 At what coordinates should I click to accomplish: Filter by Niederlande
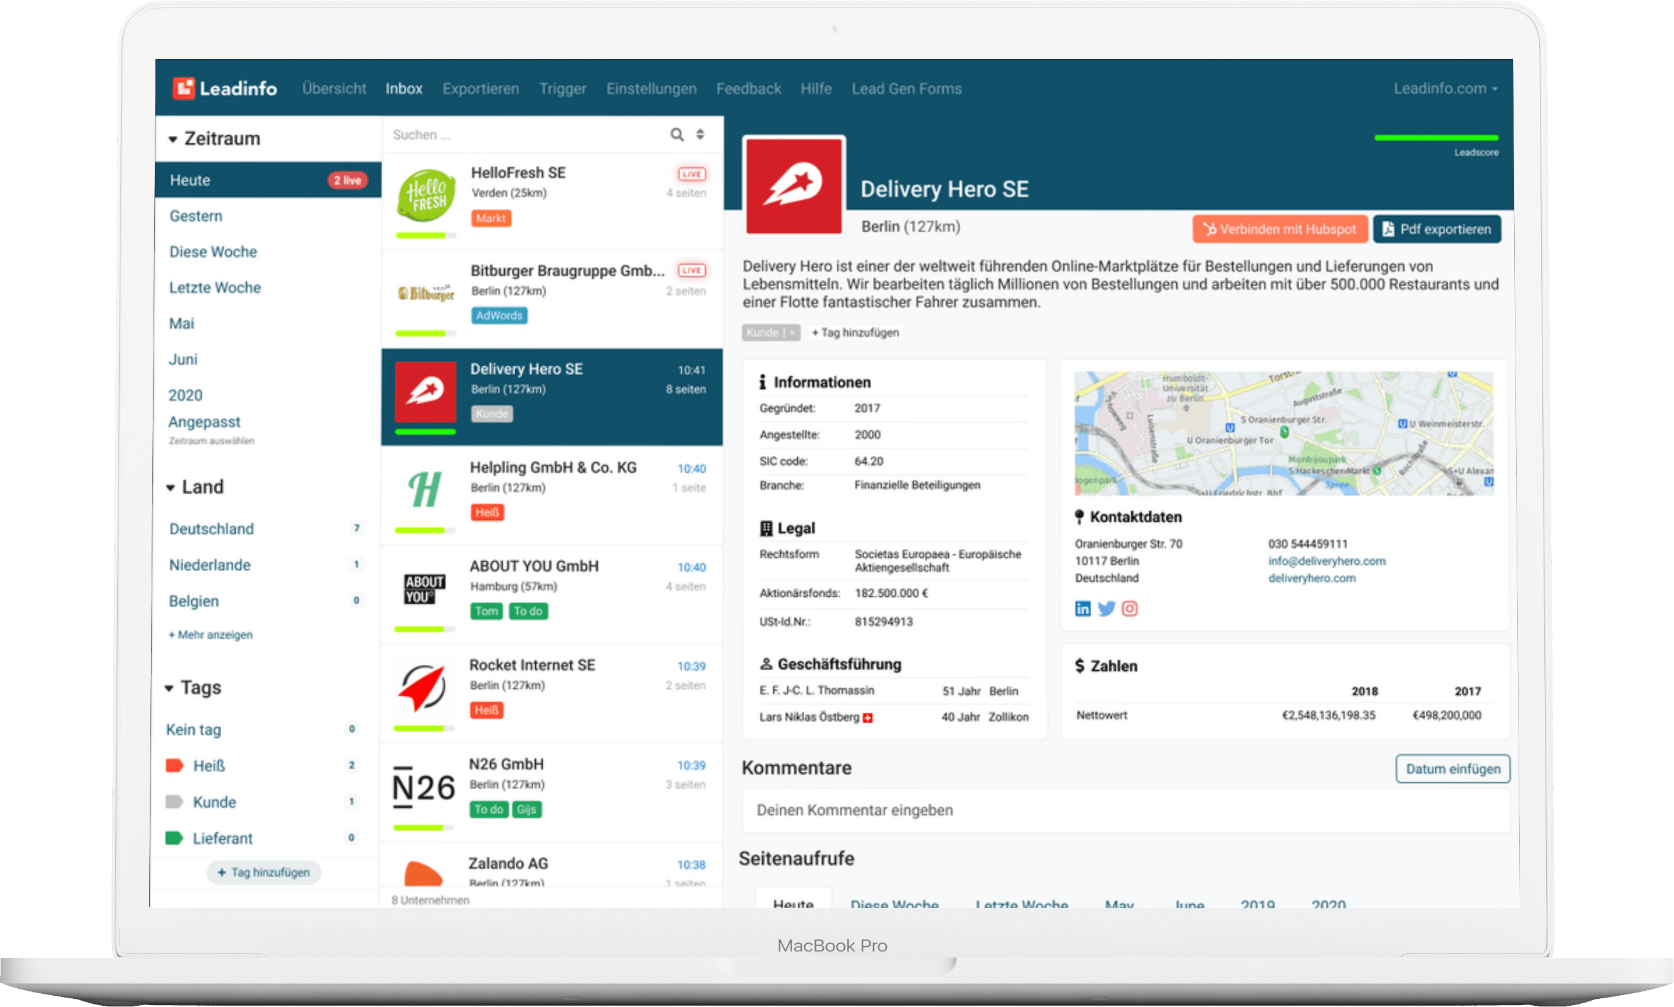click(210, 565)
